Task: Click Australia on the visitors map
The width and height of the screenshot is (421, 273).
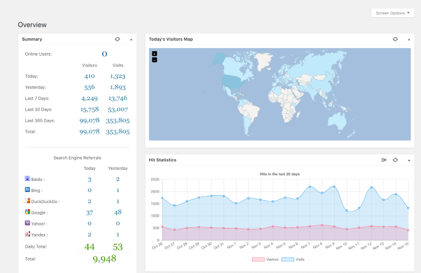Action: pyautogui.click(x=337, y=121)
